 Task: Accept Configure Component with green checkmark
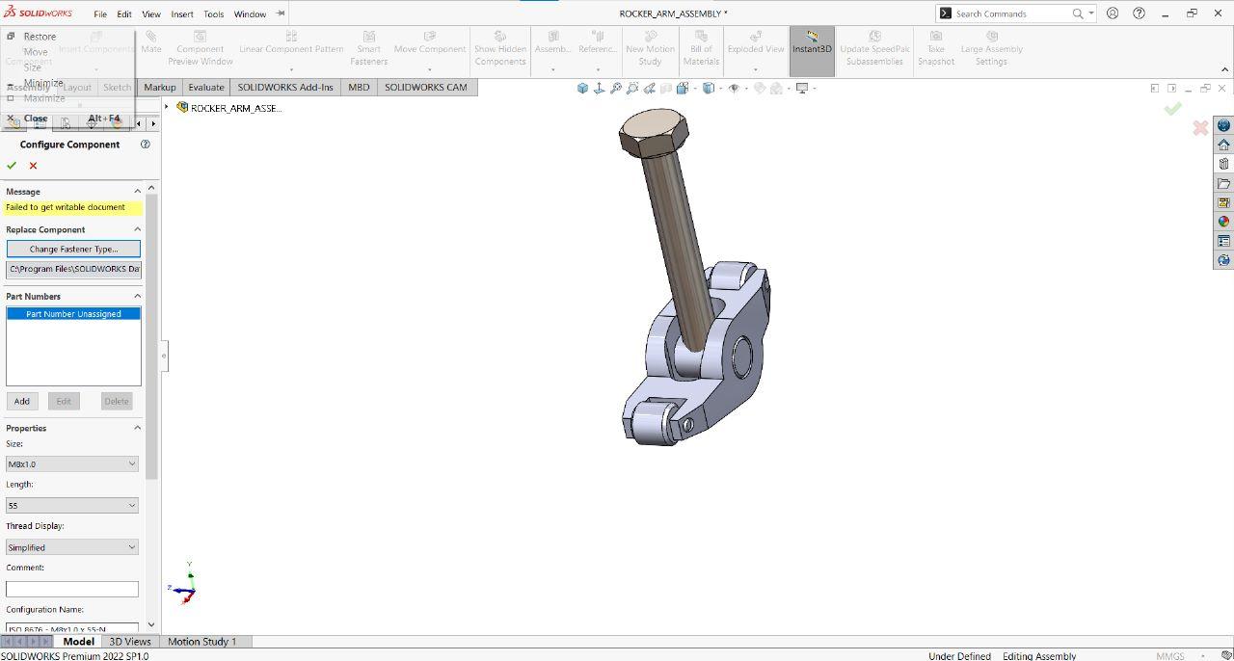(12, 166)
